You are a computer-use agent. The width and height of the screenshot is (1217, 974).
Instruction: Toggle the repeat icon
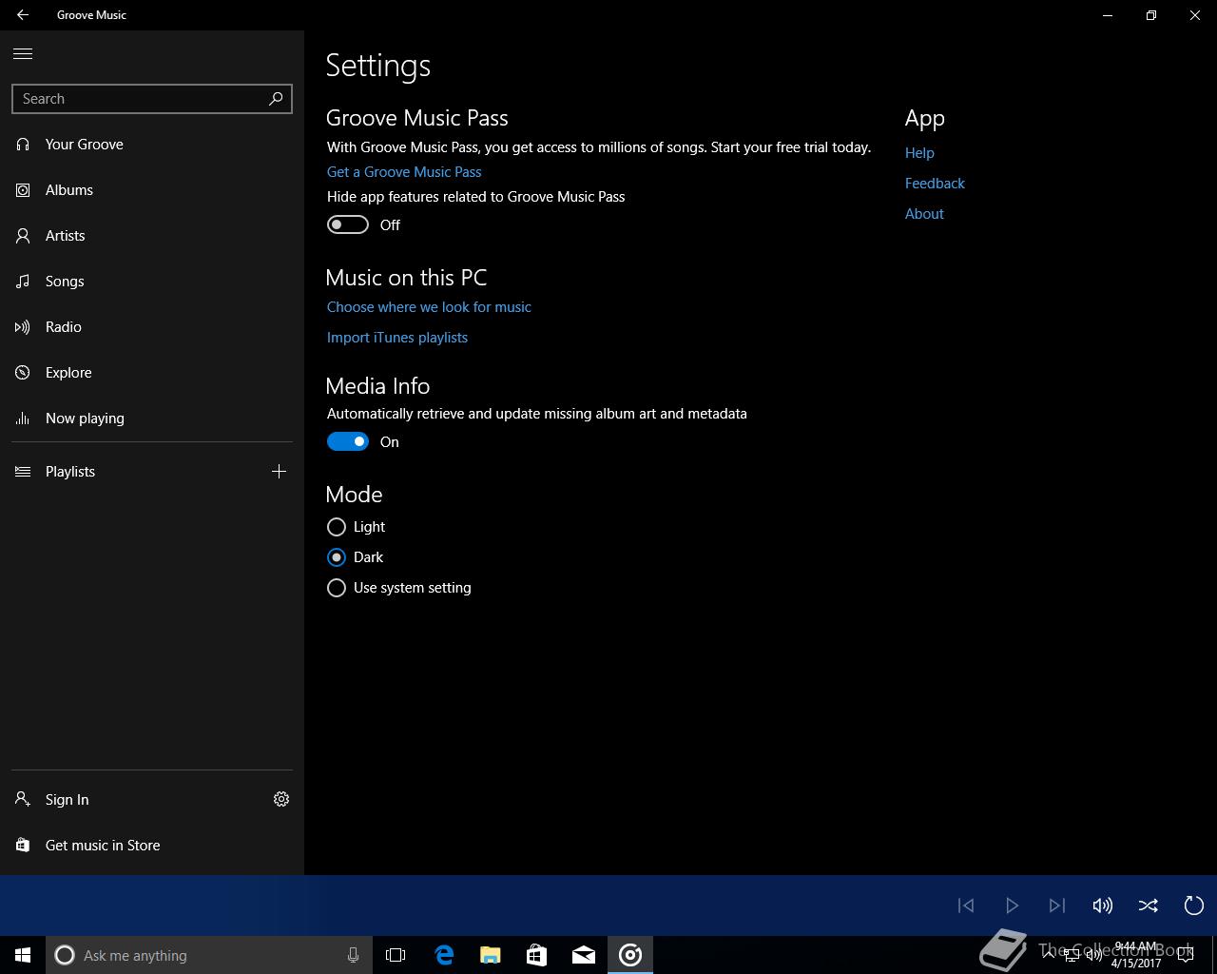[1193, 906]
